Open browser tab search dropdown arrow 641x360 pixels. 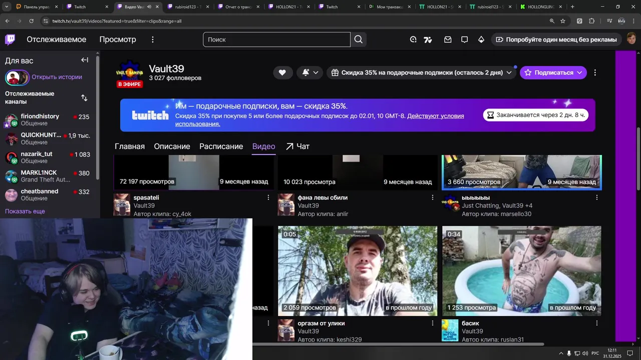pyautogui.click(x=7, y=7)
